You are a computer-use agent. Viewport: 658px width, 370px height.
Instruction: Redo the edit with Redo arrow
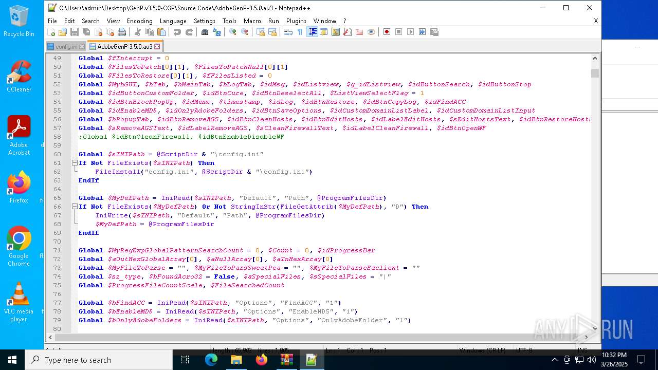click(189, 32)
